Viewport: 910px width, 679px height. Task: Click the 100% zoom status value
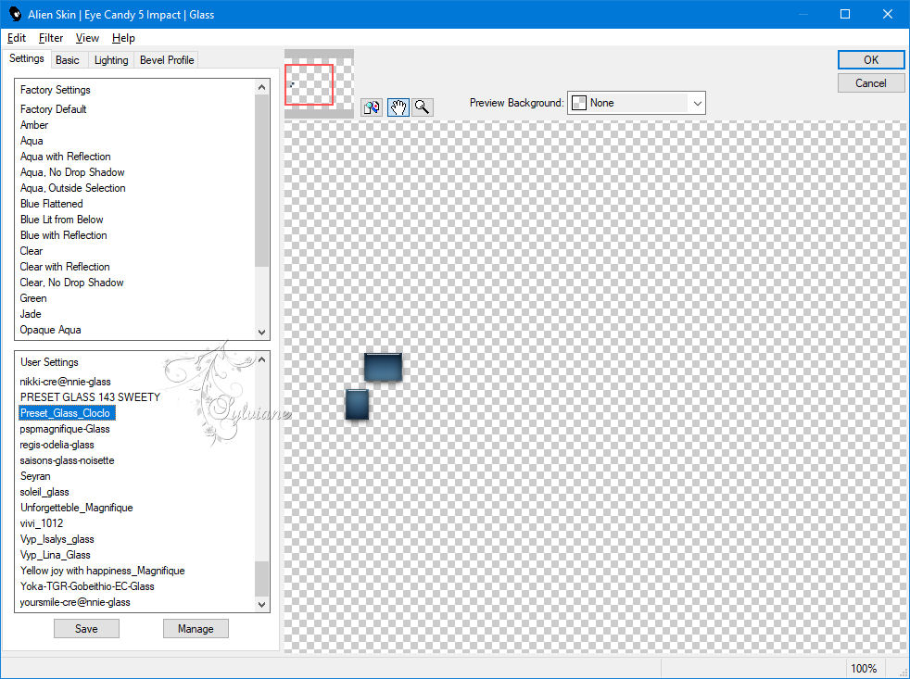863,668
